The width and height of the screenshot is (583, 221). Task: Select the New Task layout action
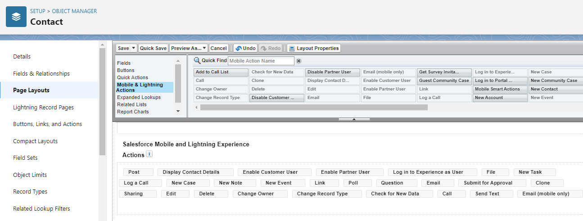click(x=535, y=172)
